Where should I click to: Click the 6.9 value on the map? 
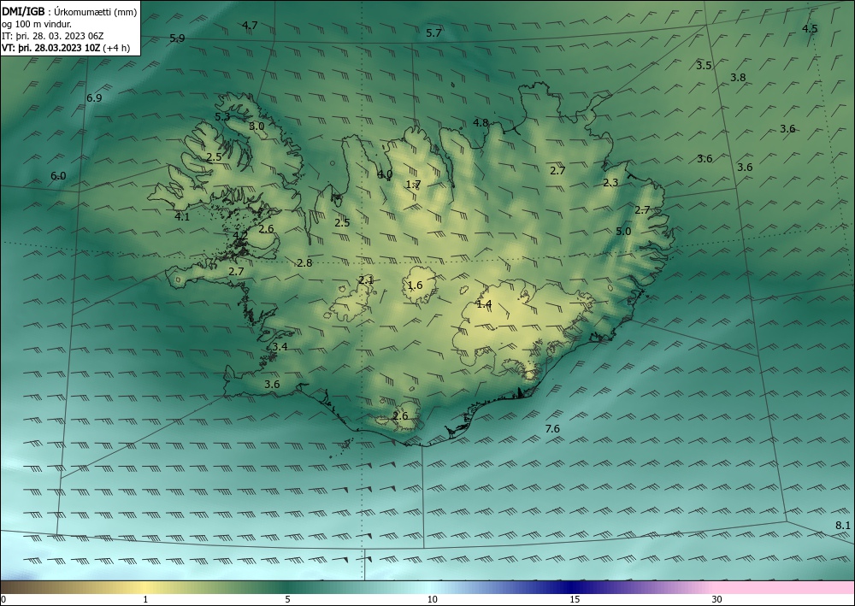(x=94, y=98)
